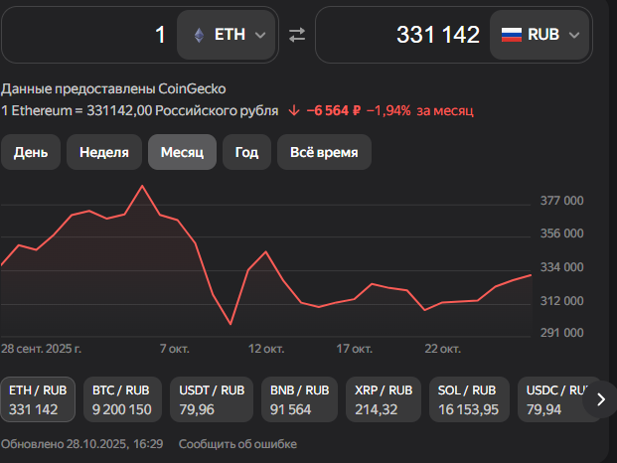Choose the BTC / RUB pair
The image size is (617, 463).
[x=121, y=399]
